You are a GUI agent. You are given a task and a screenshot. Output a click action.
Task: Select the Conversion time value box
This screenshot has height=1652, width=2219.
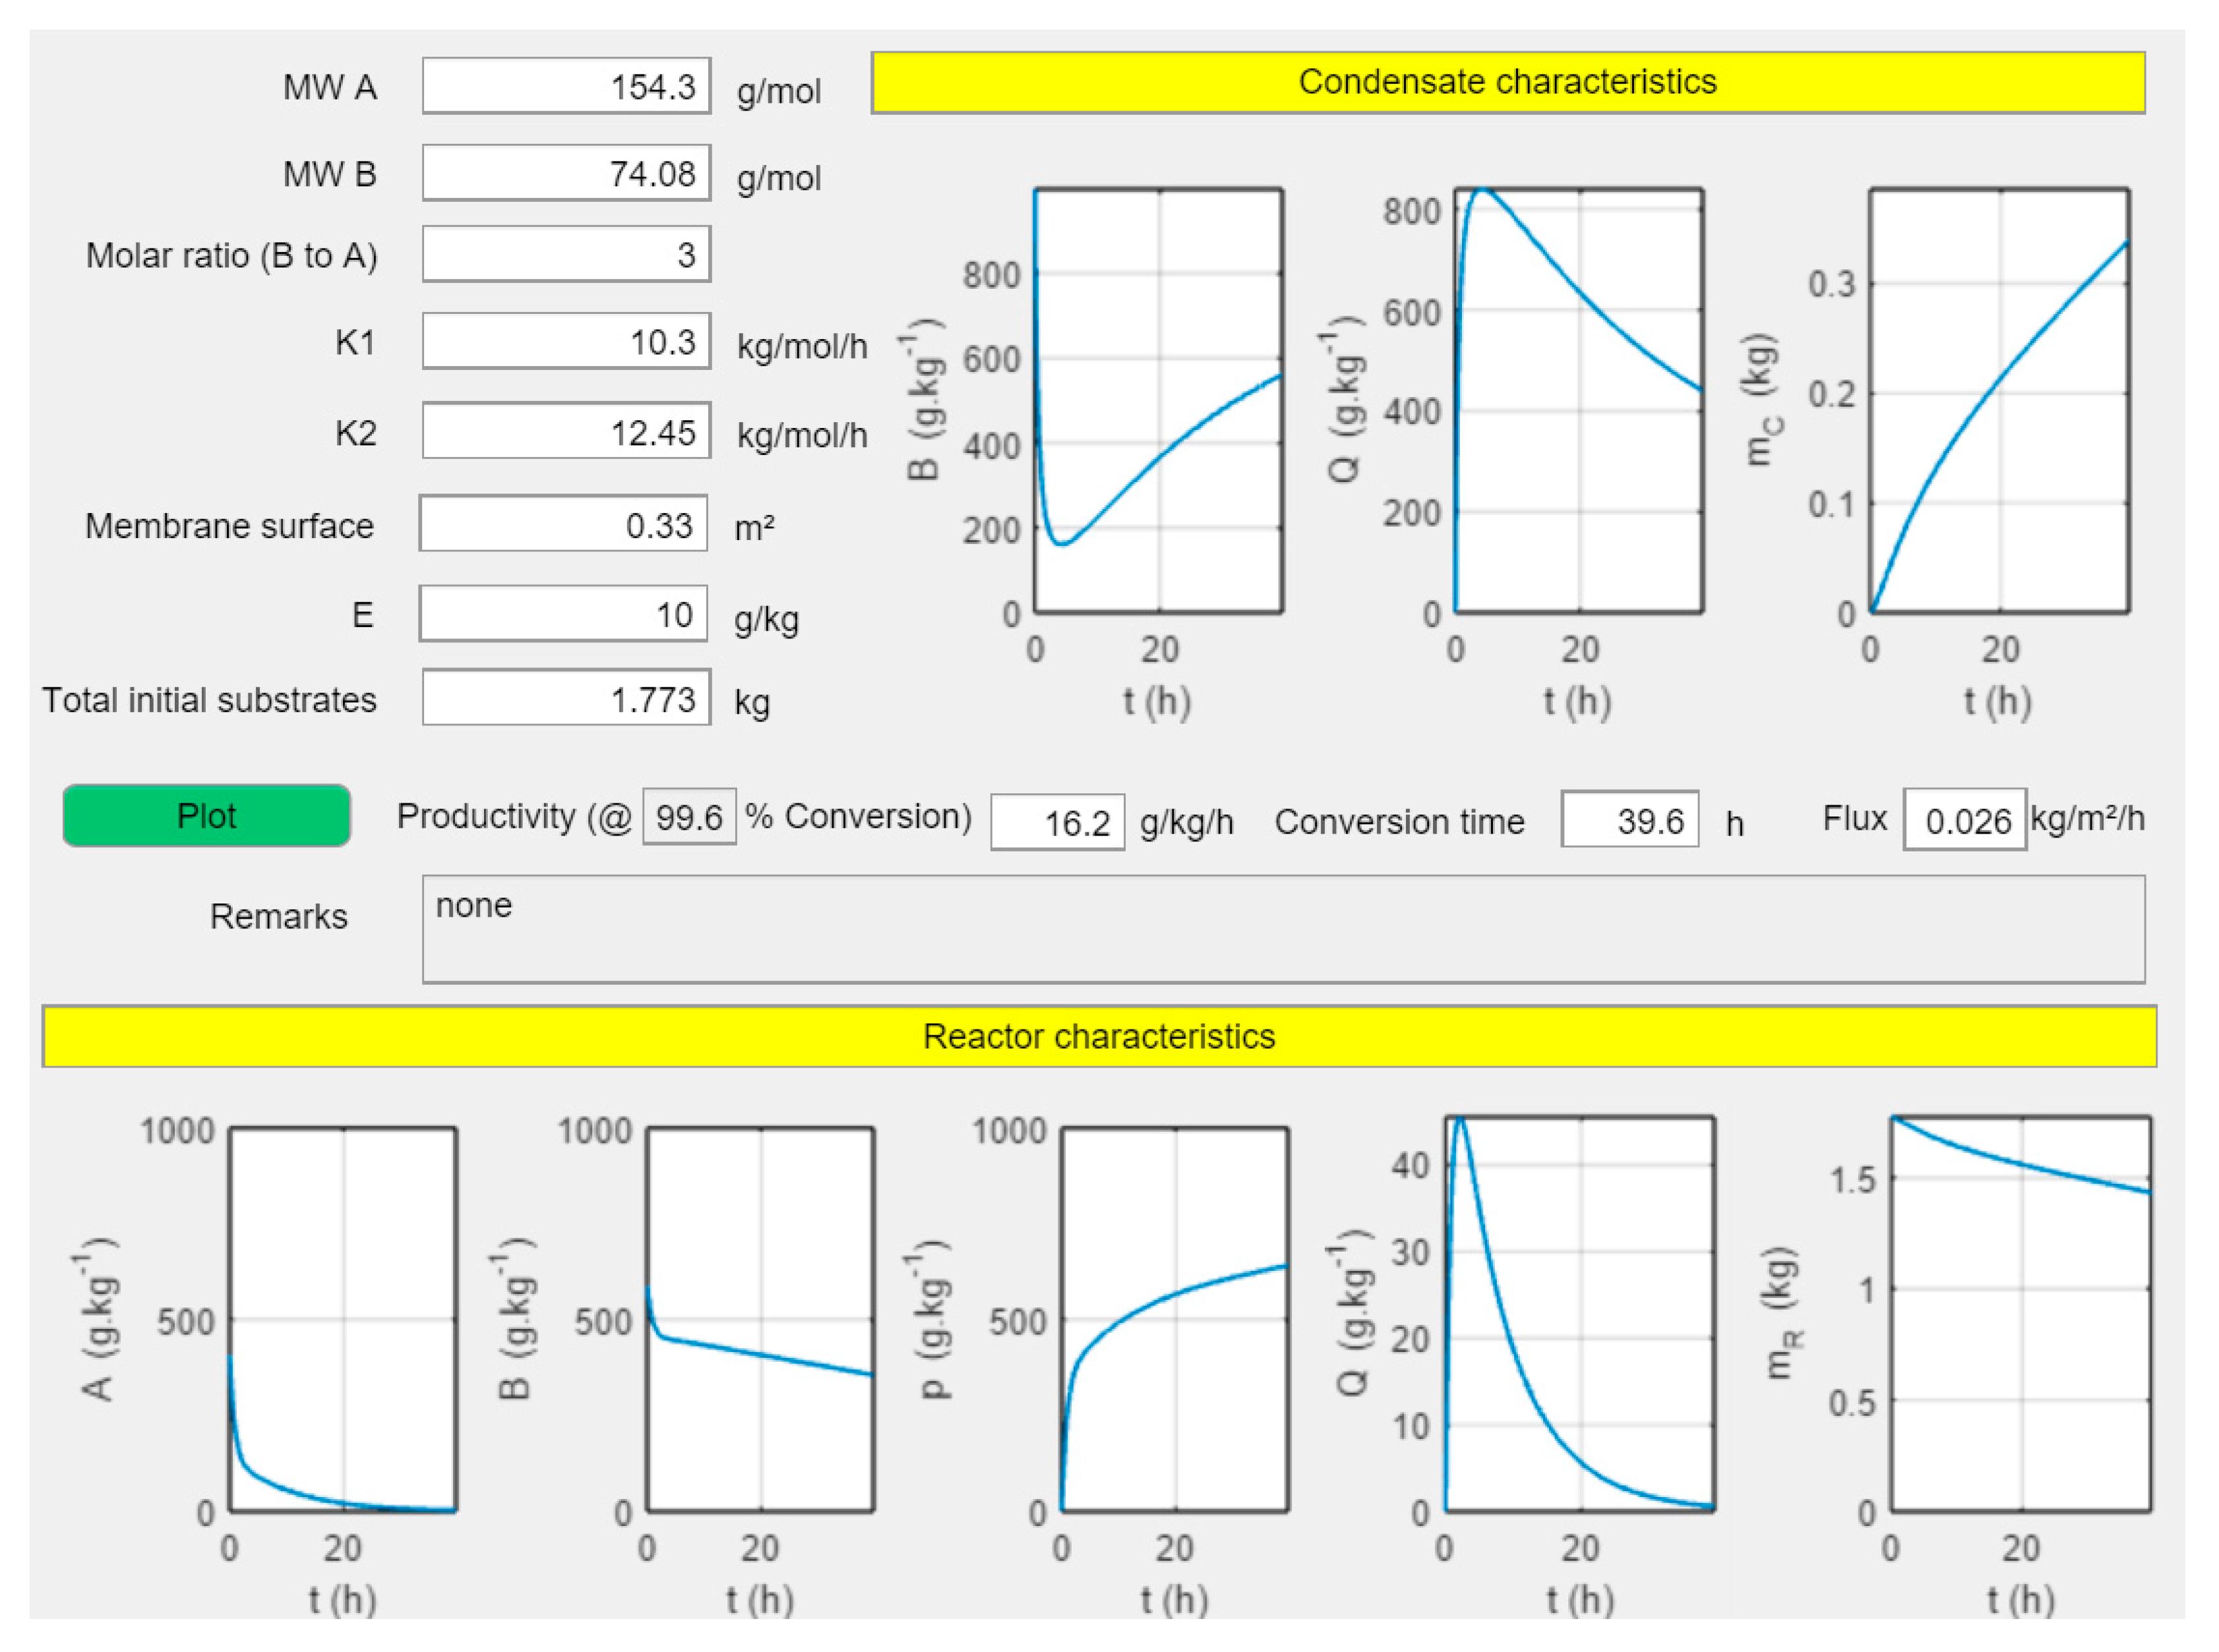[1629, 820]
